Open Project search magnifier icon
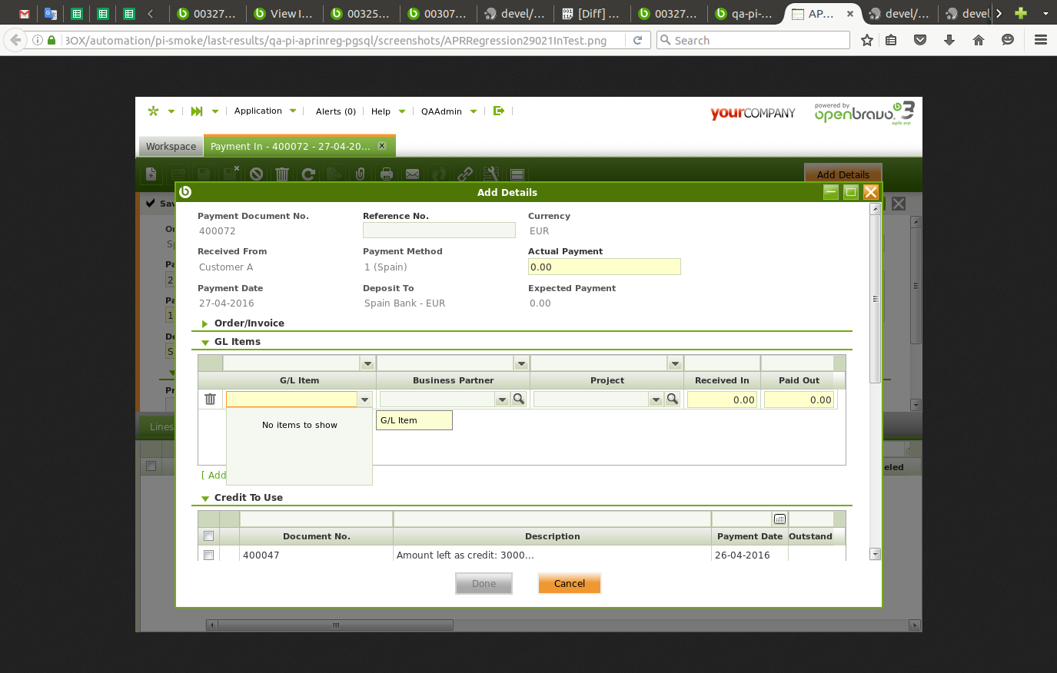The height and width of the screenshot is (673, 1057). click(x=673, y=399)
